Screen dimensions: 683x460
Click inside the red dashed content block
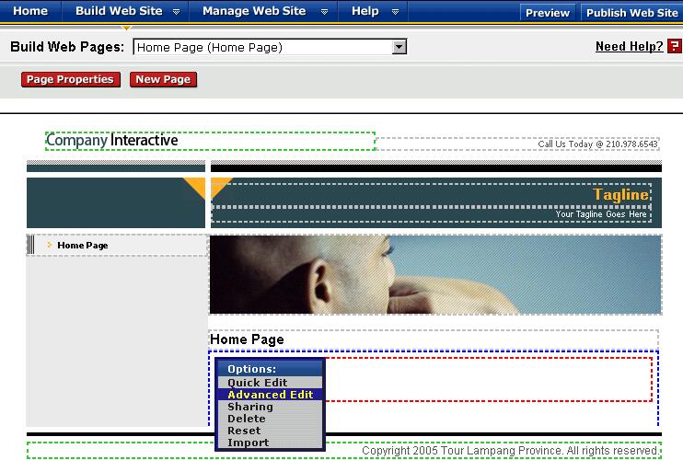[x=488, y=379]
